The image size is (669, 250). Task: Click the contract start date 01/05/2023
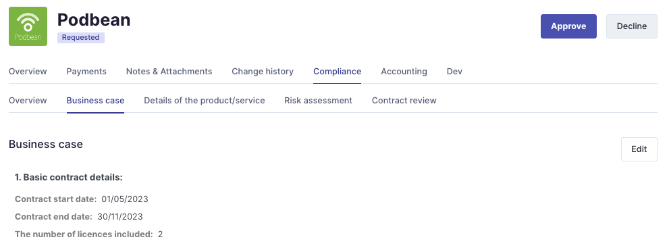pyautogui.click(x=125, y=199)
